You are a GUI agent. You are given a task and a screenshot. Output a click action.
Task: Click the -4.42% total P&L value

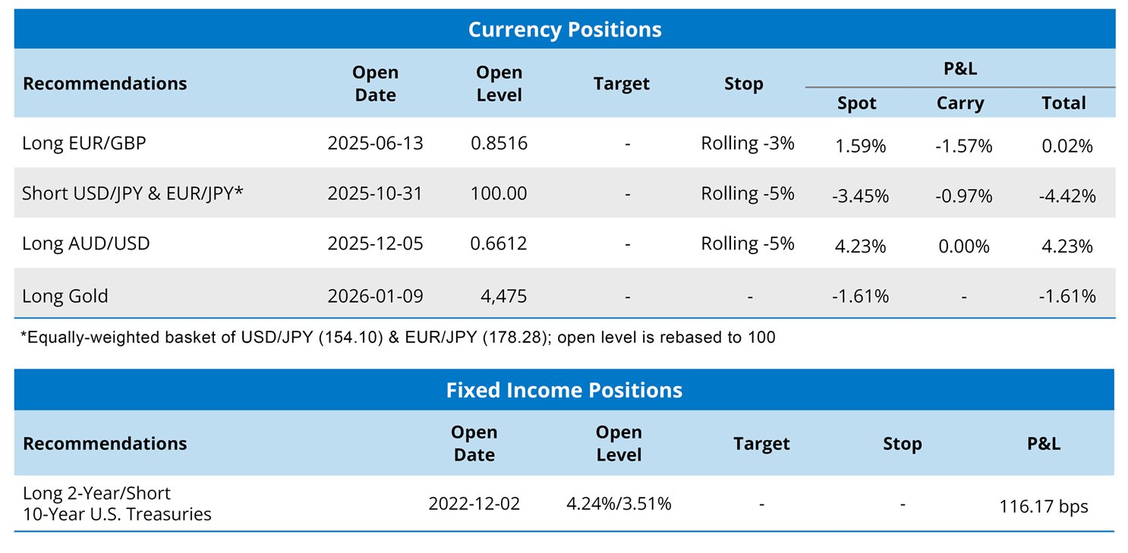(1067, 196)
